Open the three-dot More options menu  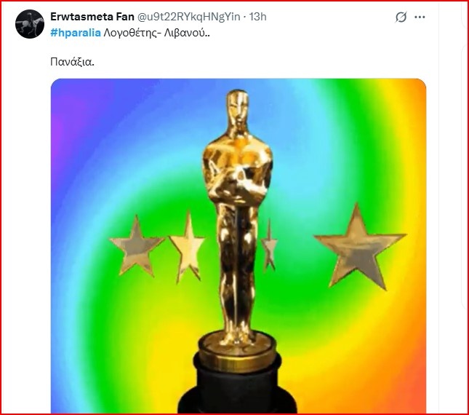(x=420, y=17)
